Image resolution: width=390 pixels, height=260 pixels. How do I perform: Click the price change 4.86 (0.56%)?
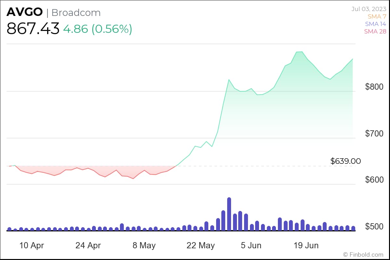(97, 29)
